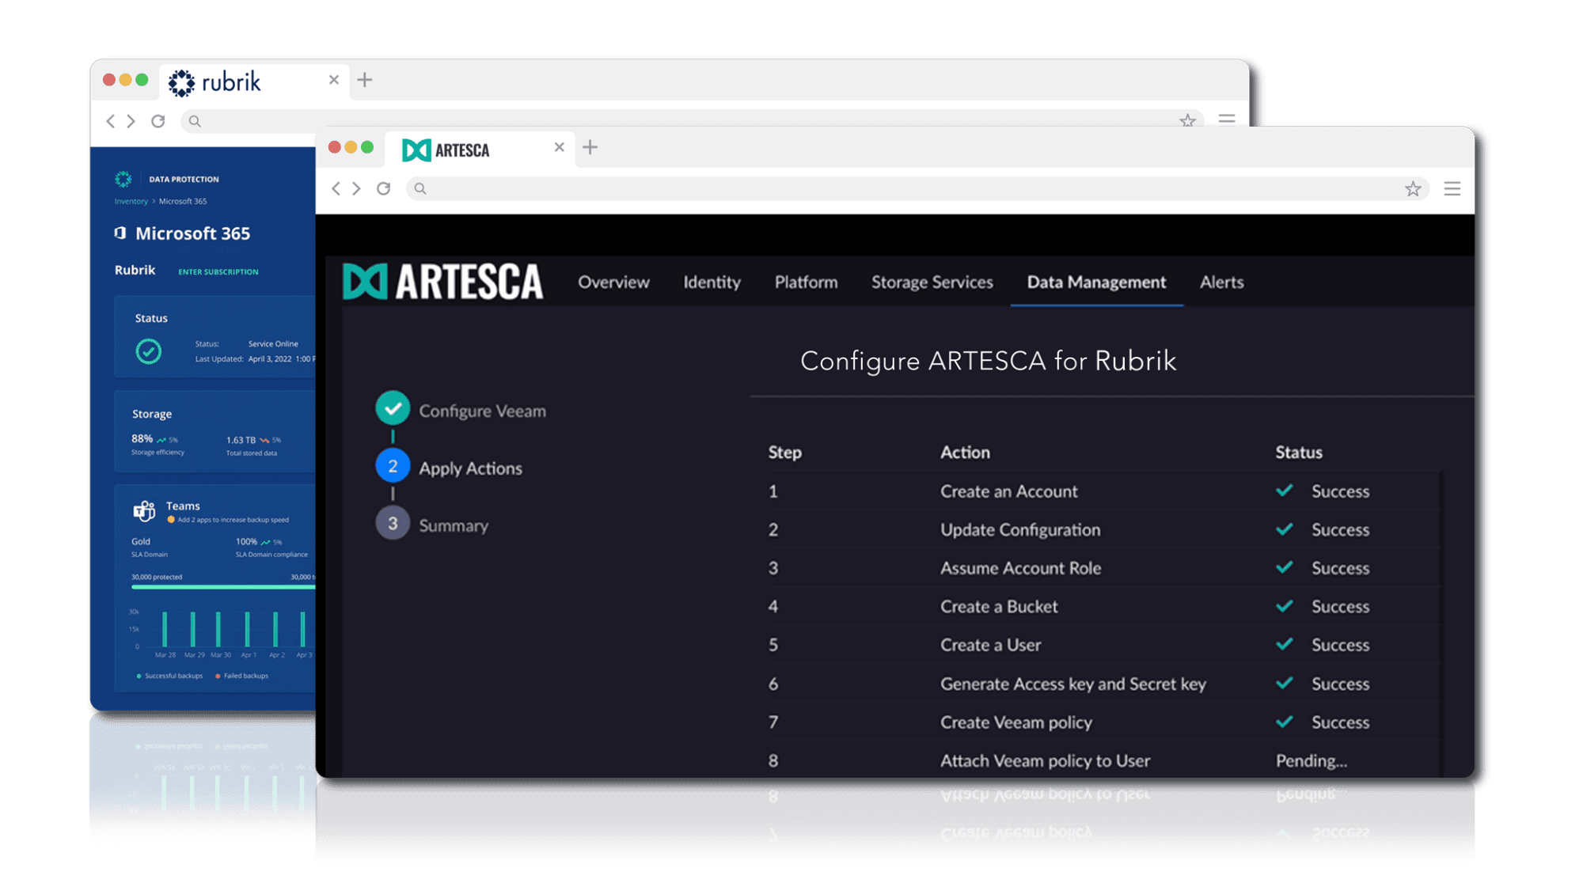Bookmark the page with the star in the ARTESCA window

click(1413, 188)
